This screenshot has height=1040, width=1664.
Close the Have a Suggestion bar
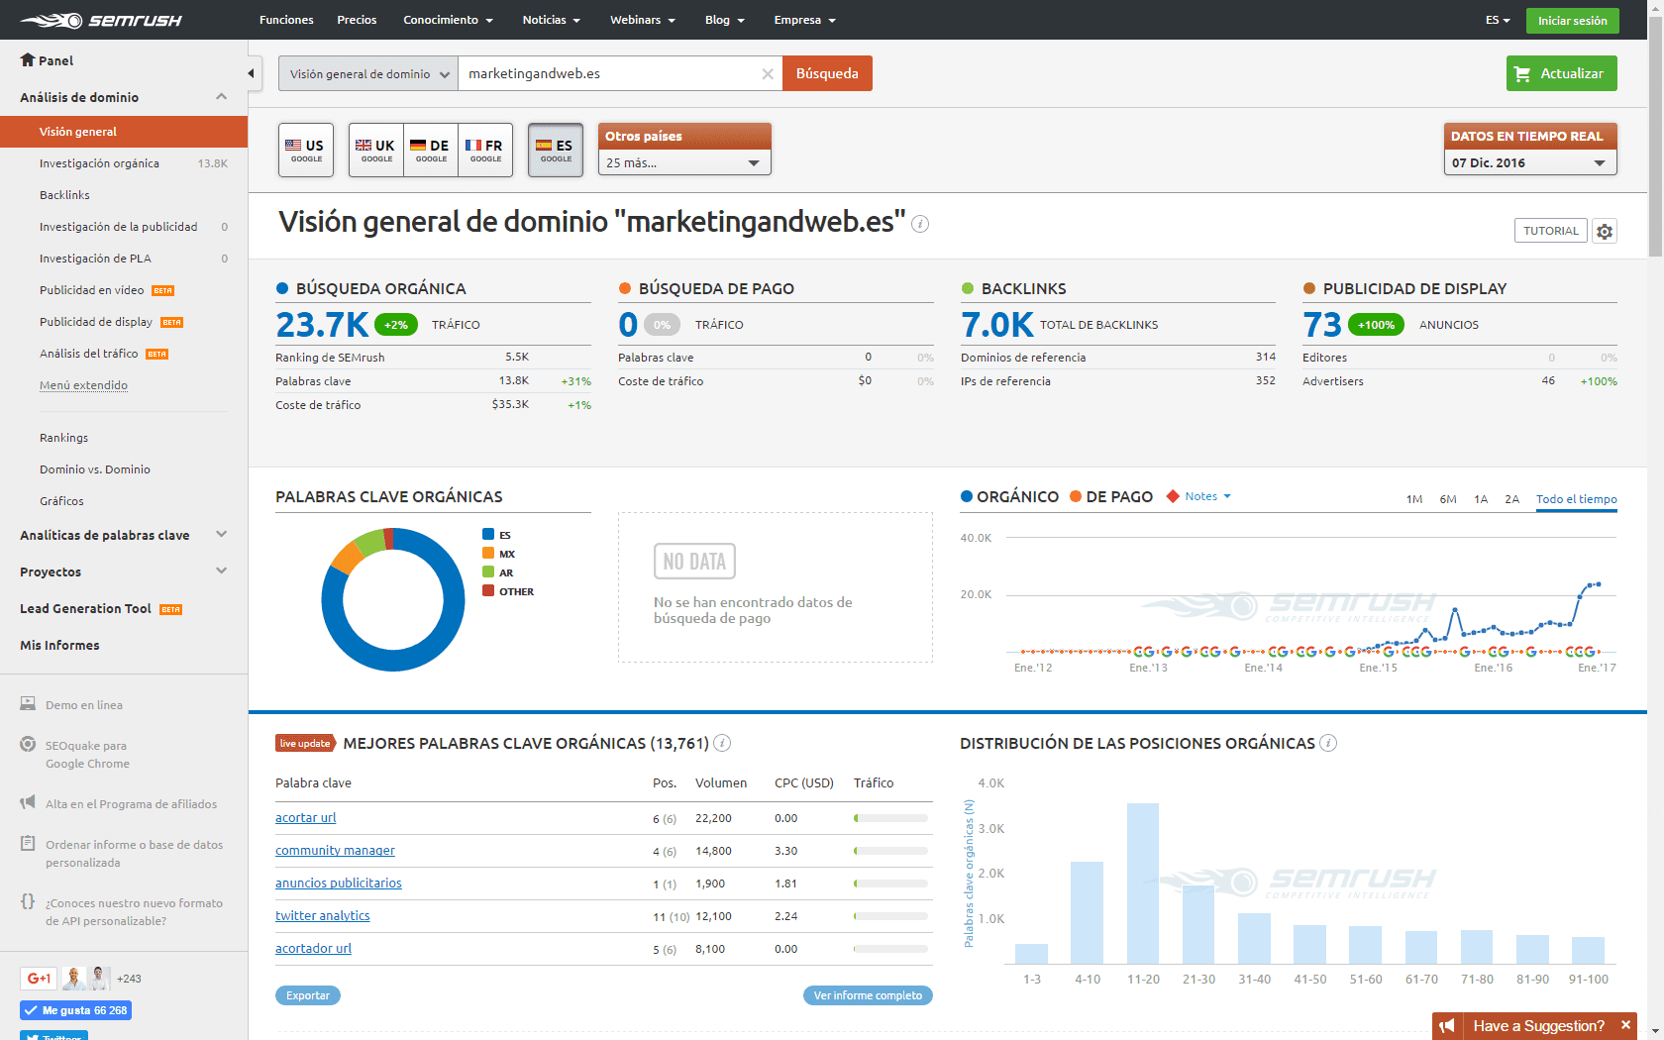(x=1625, y=1025)
